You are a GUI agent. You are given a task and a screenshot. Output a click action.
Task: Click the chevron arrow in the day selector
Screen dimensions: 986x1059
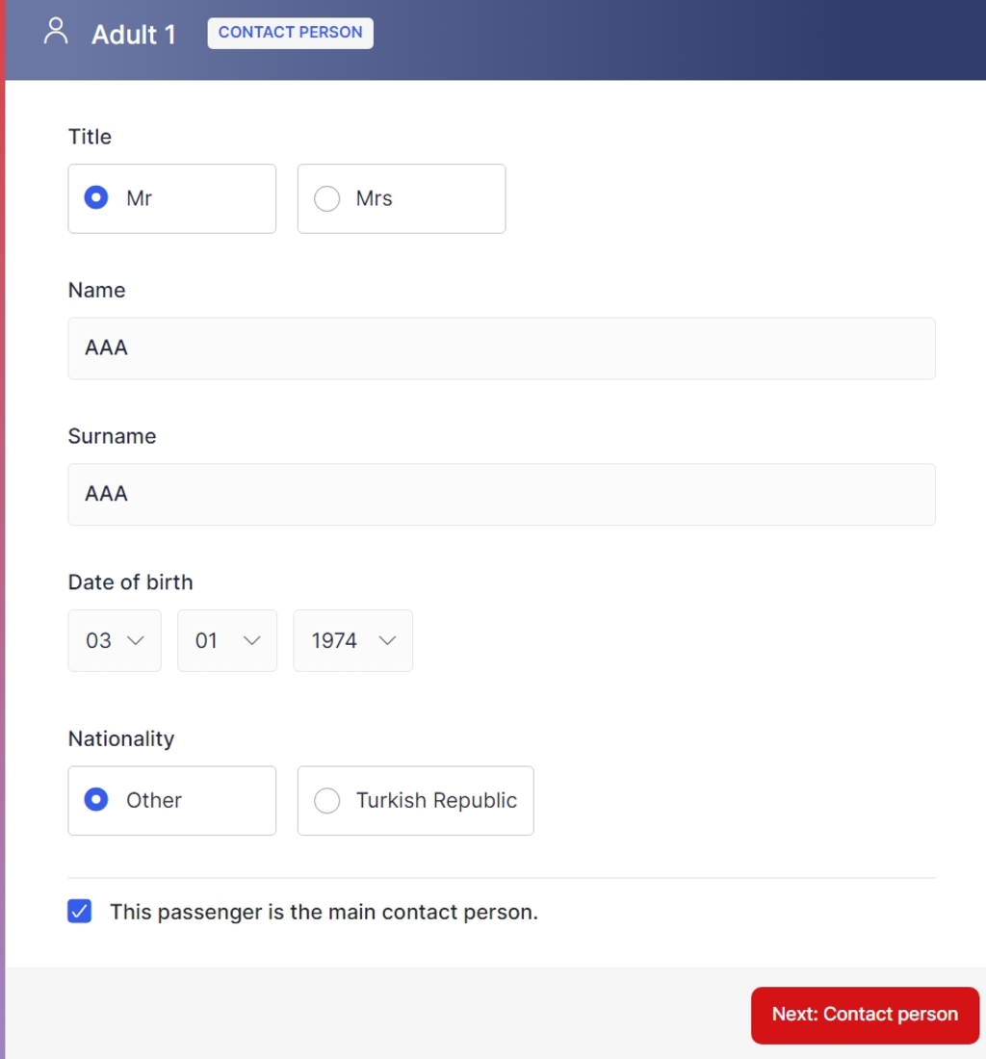click(136, 640)
